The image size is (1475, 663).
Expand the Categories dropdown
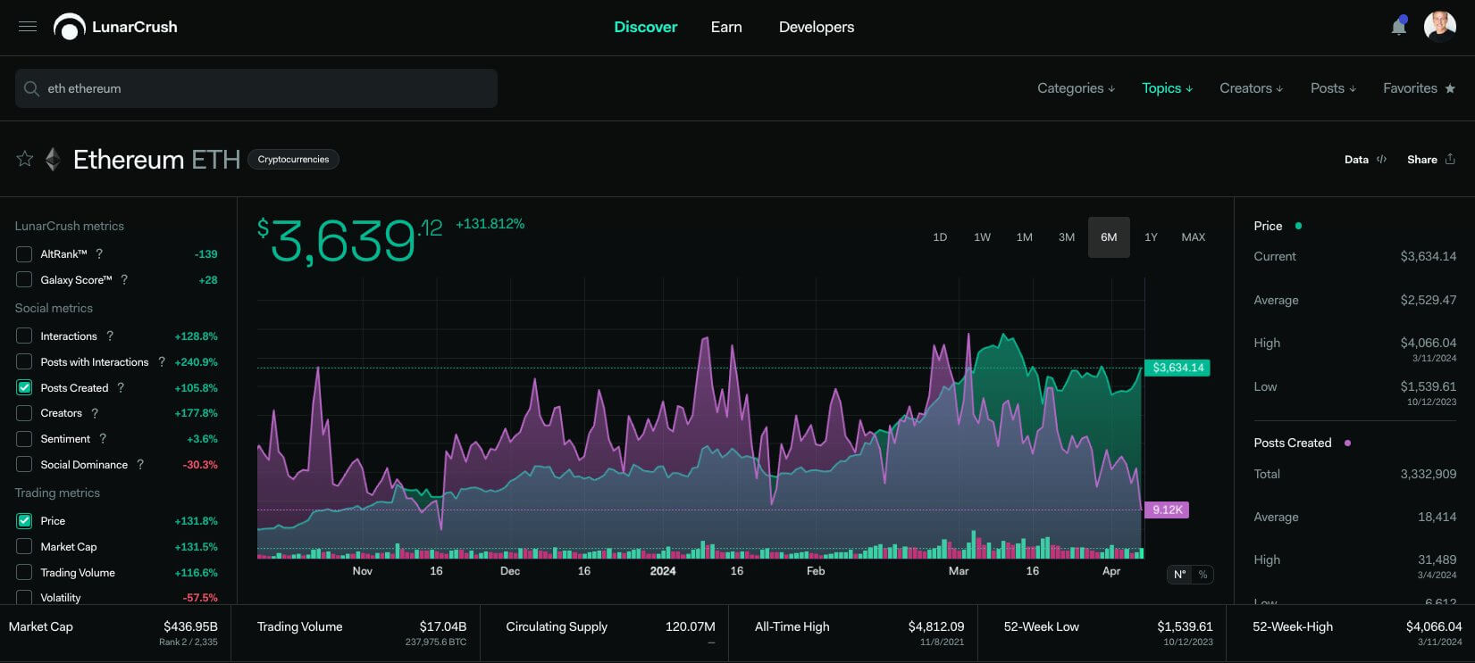point(1076,88)
